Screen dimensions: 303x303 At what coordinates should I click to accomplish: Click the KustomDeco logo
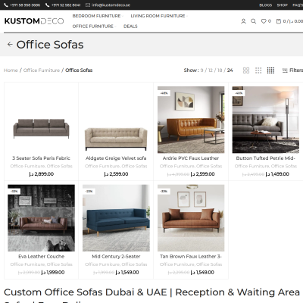[x=34, y=21]
